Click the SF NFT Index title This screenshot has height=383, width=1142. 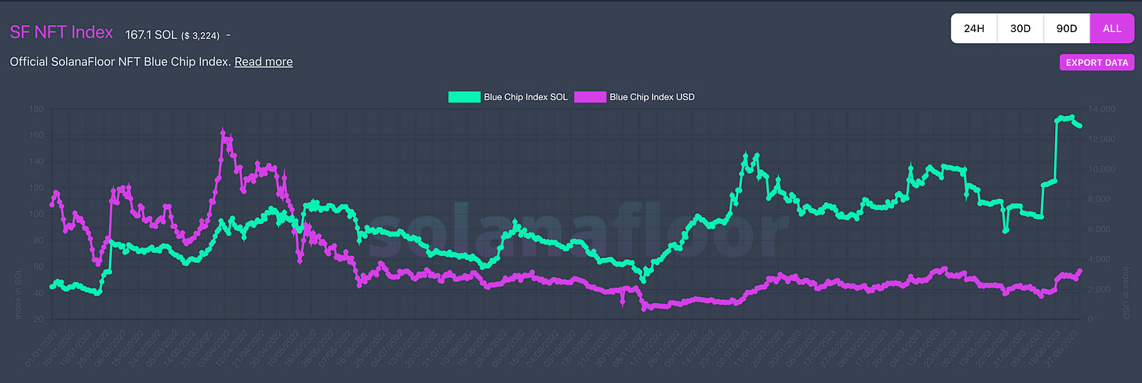(61, 33)
